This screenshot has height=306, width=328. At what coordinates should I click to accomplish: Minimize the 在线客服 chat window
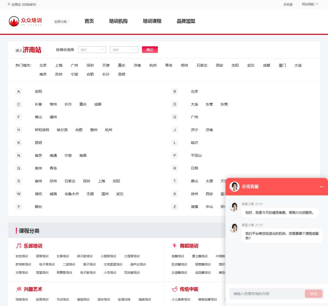point(321,187)
